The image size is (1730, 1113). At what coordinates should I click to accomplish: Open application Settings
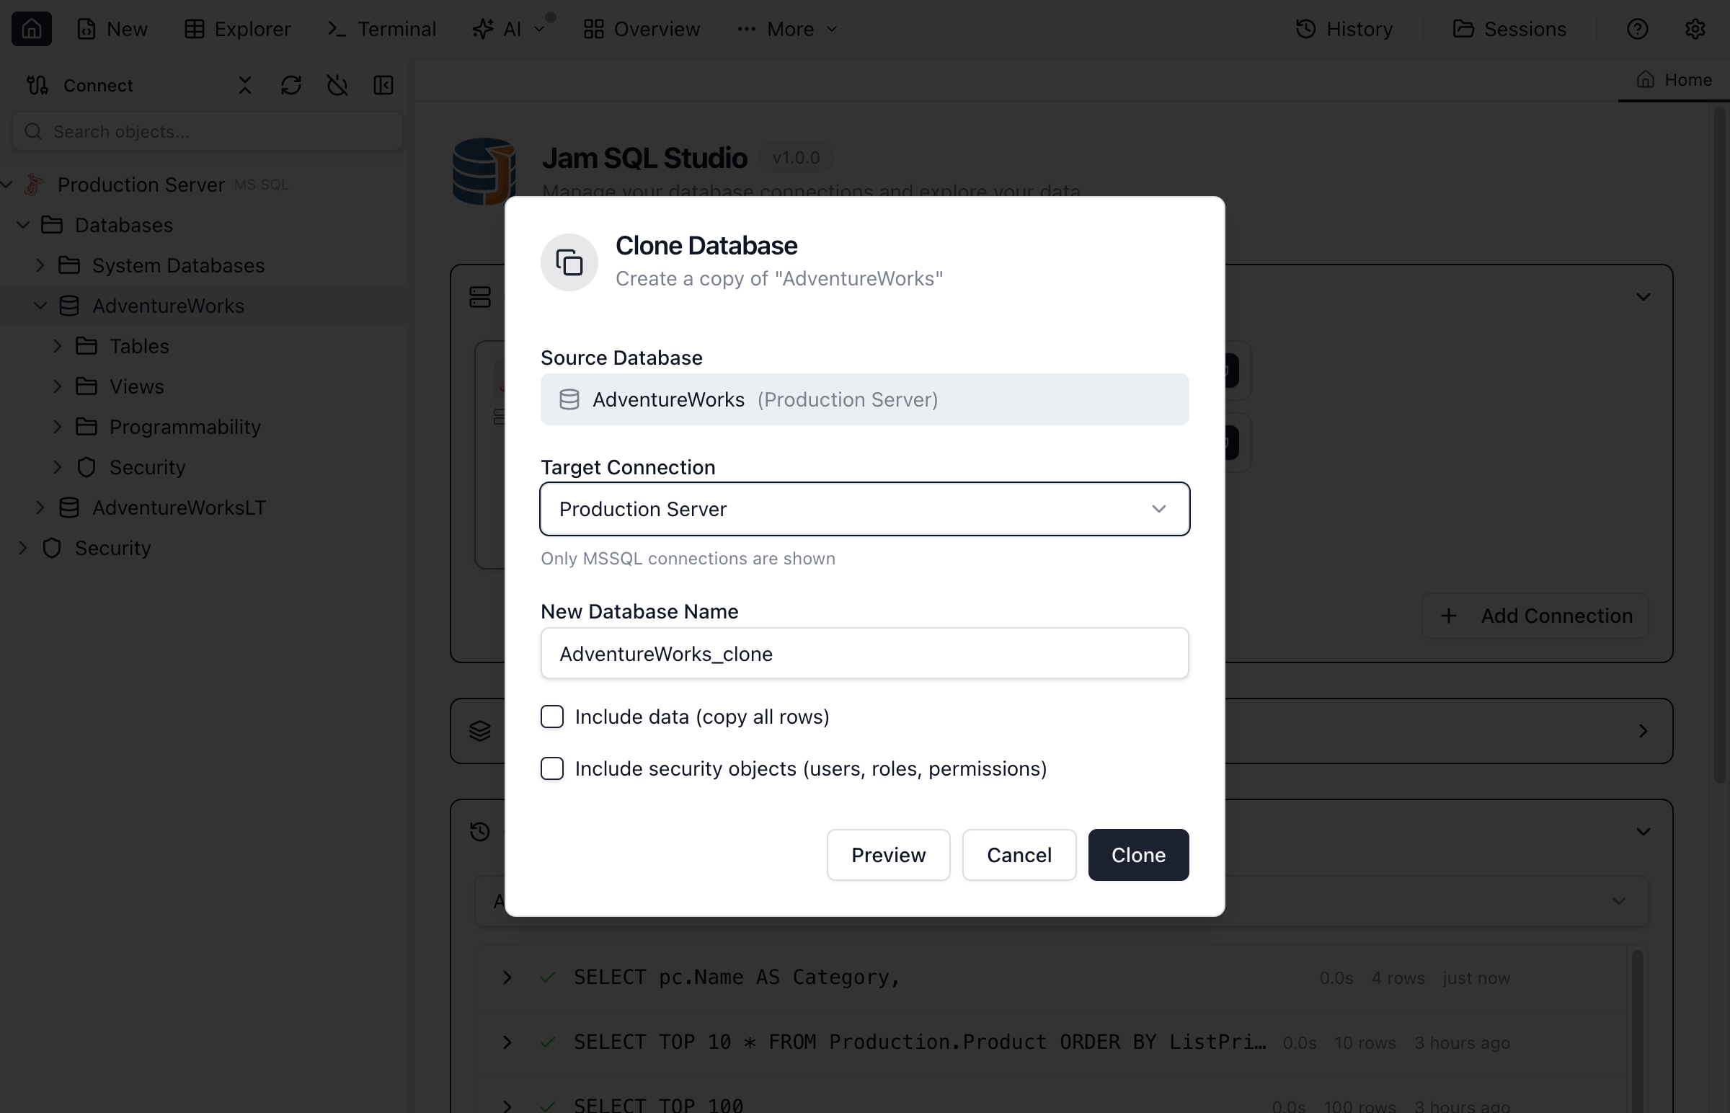pyautogui.click(x=1695, y=29)
